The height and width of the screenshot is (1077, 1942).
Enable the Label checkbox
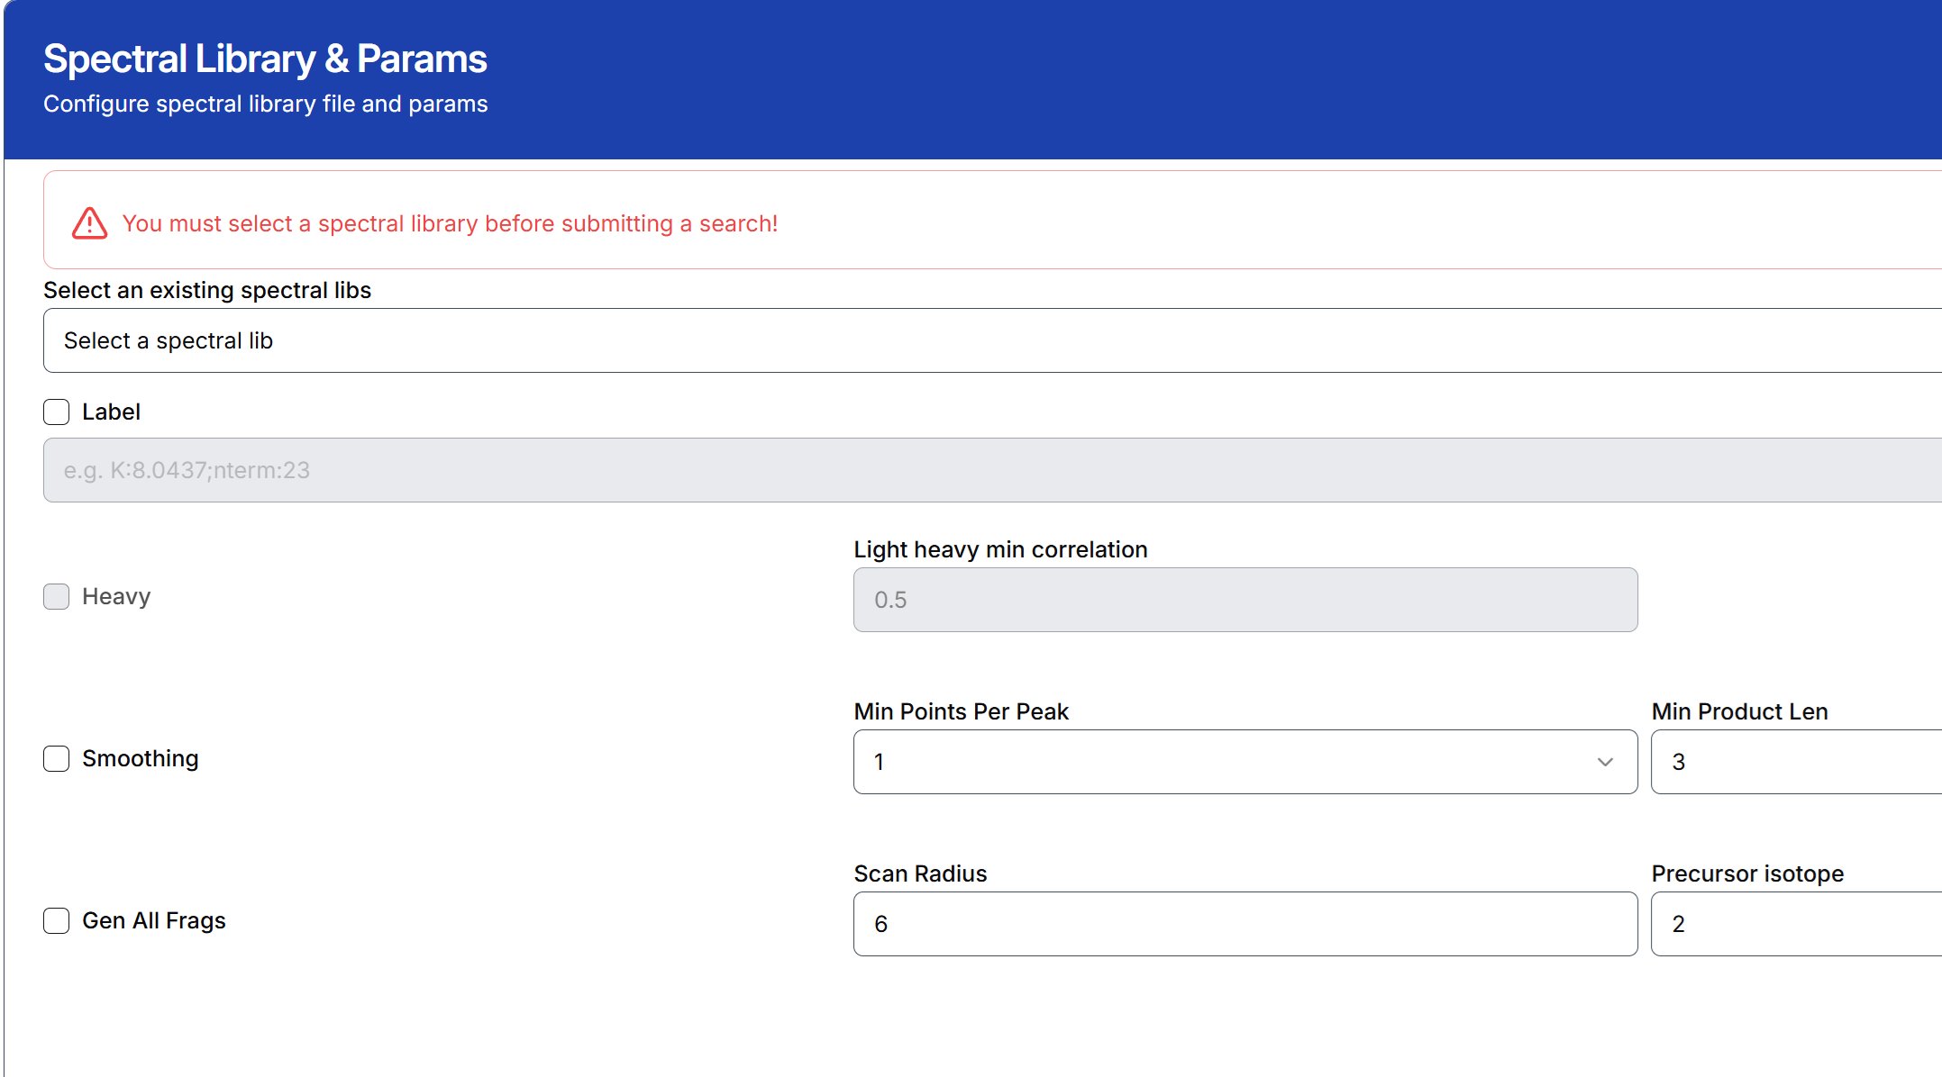pos(57,412)
